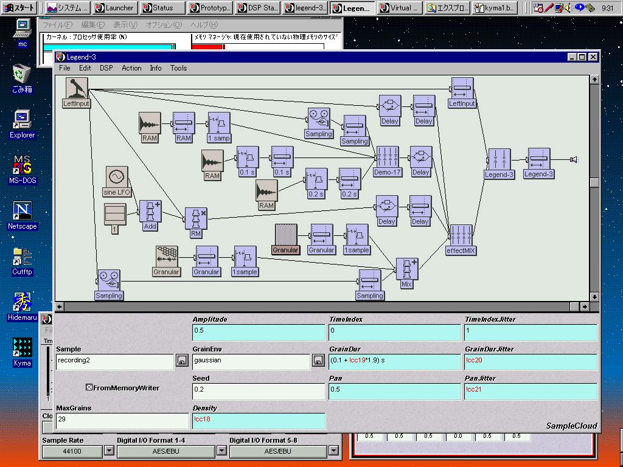Click the Kyma desktop shortcut icon
623x467 pixels.
click(x=23, y=348)
